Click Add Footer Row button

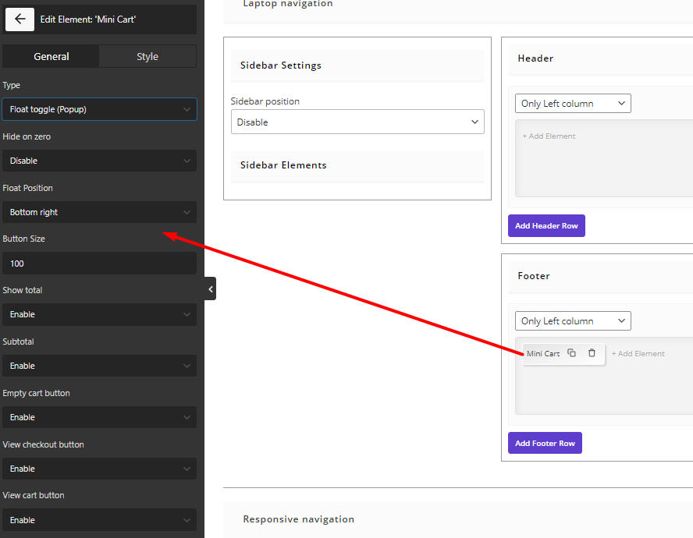pos(545,443)
